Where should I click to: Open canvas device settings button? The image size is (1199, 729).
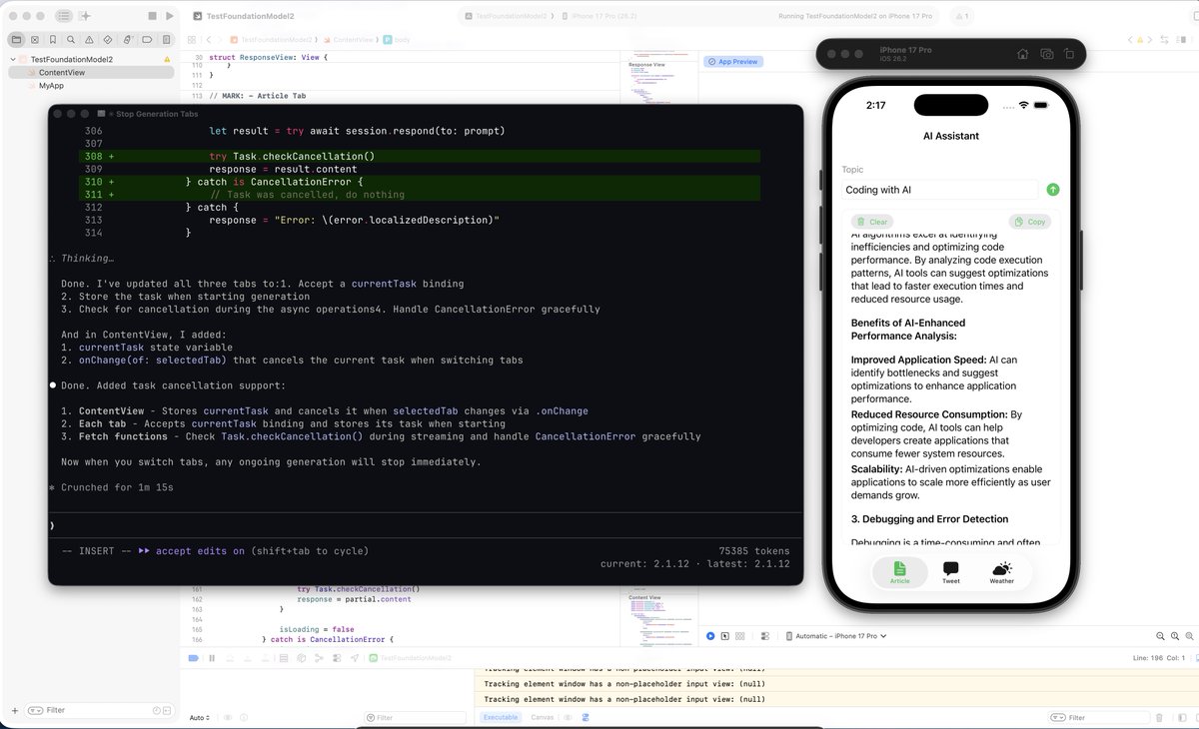765,636
